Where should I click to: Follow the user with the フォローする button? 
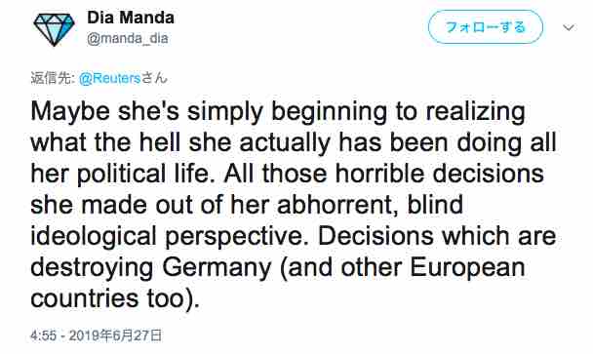click(485, 27)
